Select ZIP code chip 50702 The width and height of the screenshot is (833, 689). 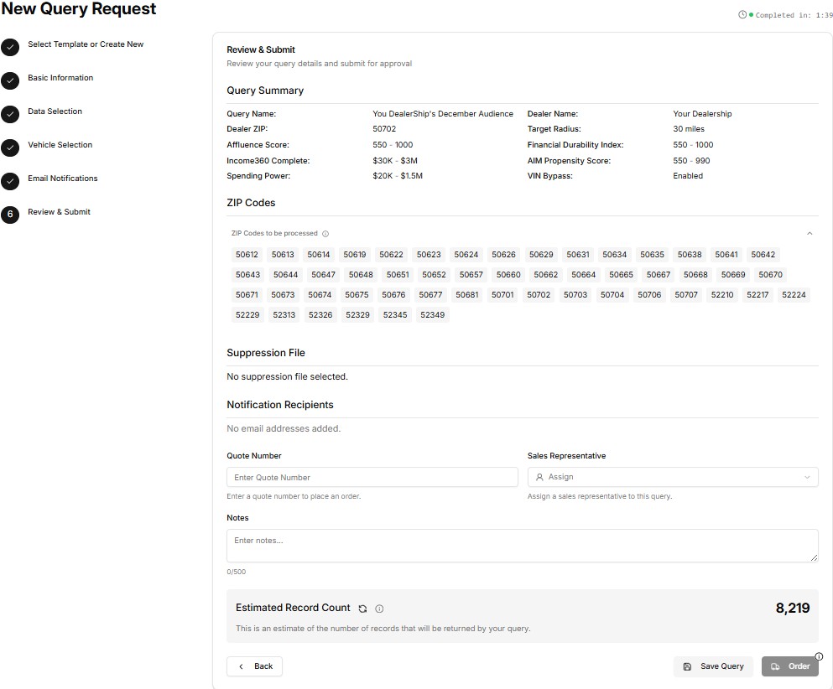[539, 295]
